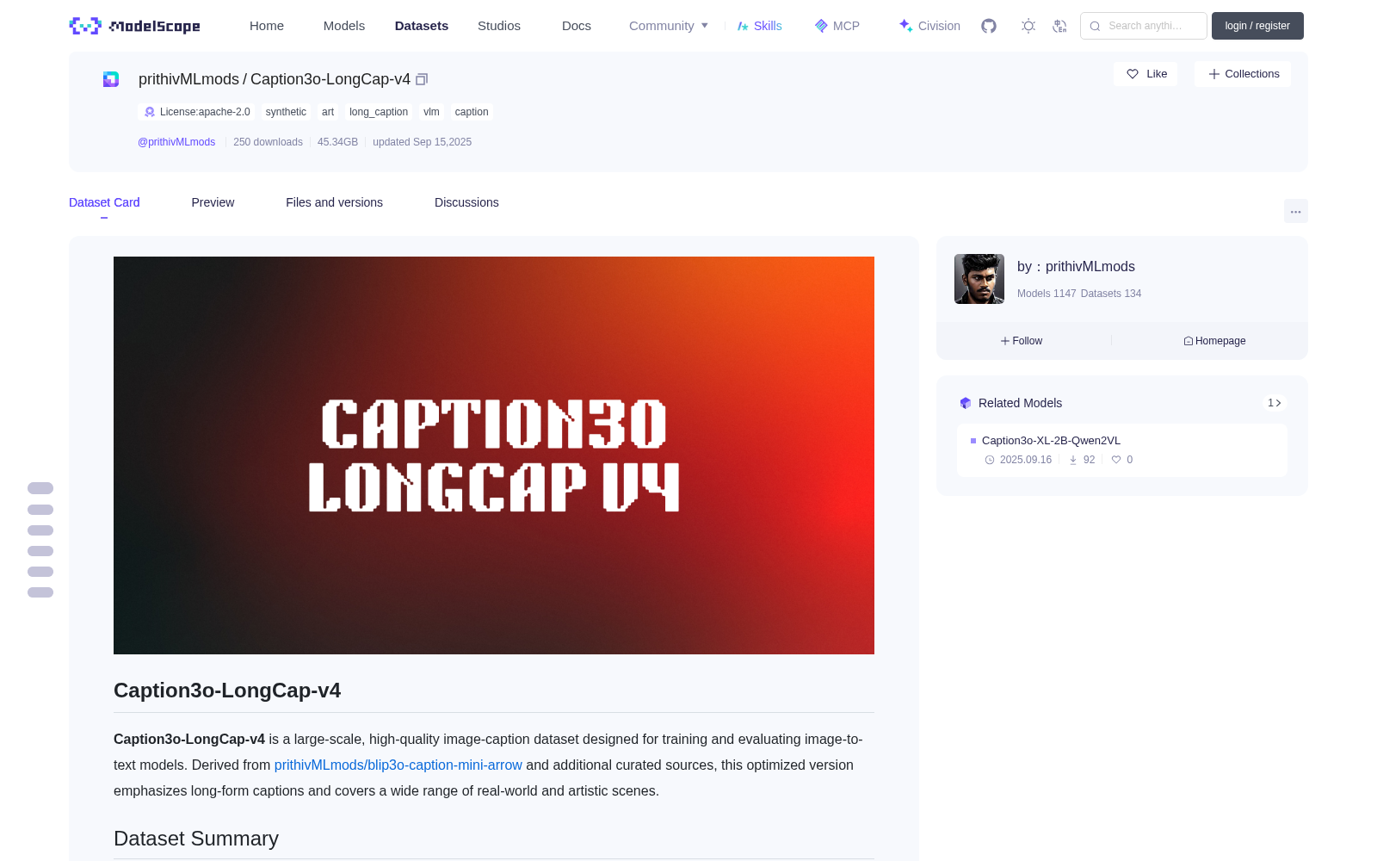This screenshot has height=861, width=1377.
Task: Click License:apache-2.0 label
Action: click(205, 112)
